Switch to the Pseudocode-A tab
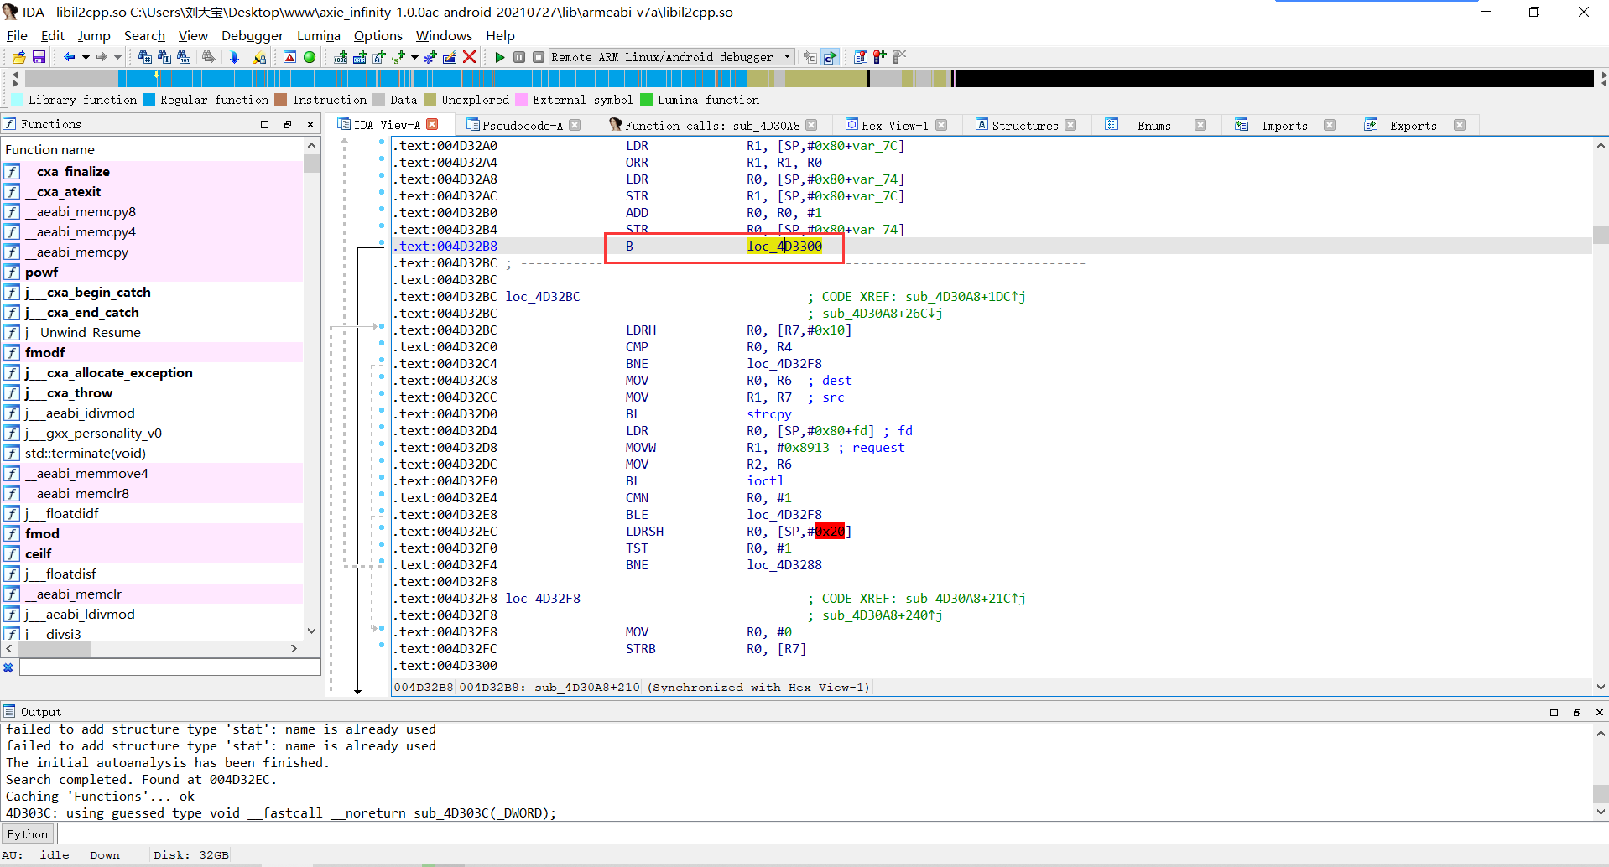The height and width of the screenshot is (867, 1609). point(520,125)
